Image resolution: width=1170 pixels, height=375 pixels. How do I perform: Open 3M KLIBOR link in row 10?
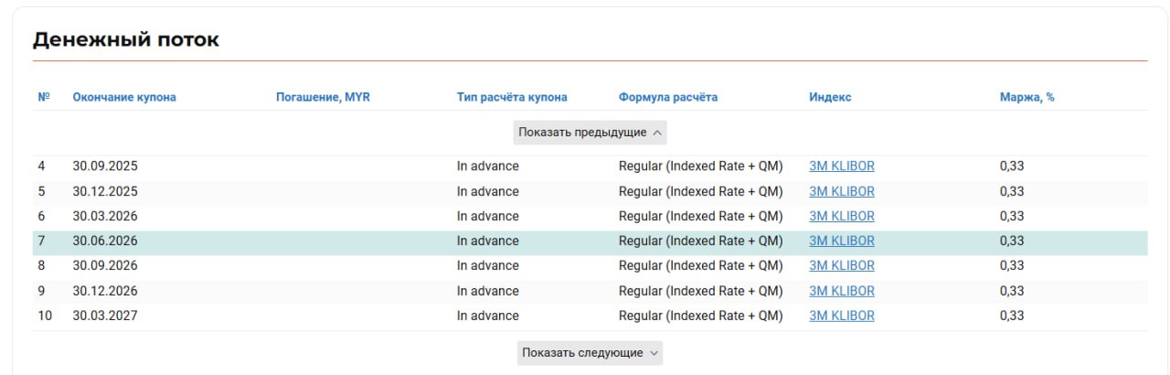click(x=842, y=316)
